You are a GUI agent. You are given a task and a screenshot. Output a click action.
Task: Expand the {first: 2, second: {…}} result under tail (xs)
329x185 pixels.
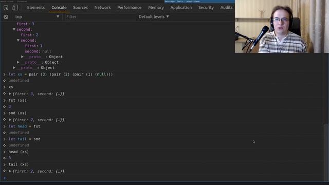[10, 171]
